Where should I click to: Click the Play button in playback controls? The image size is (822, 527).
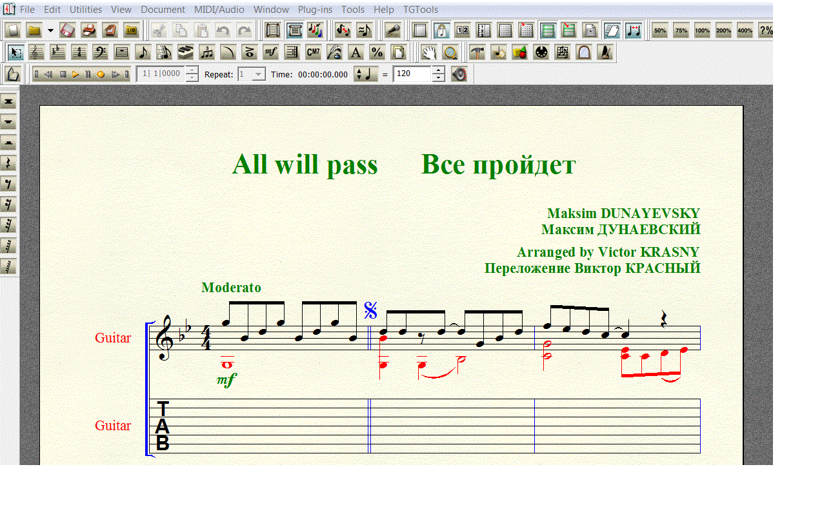tap(75, 74)
